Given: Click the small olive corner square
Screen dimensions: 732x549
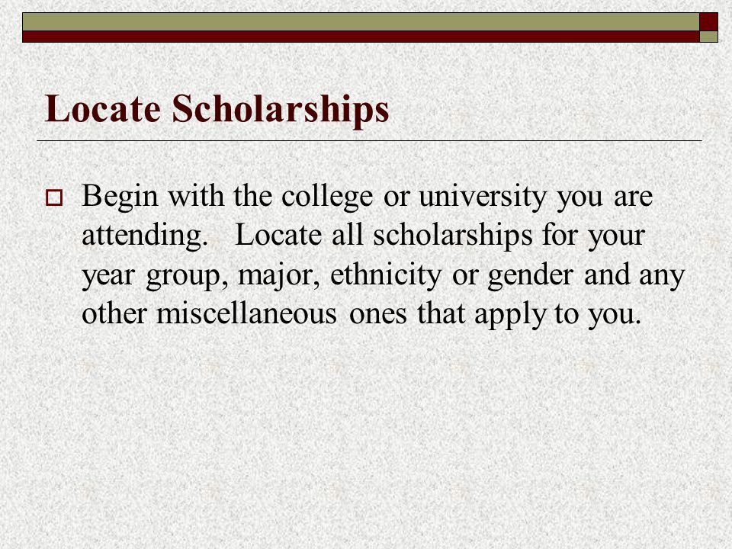Looking at the screenshot, I should click(x=708, y=37).
